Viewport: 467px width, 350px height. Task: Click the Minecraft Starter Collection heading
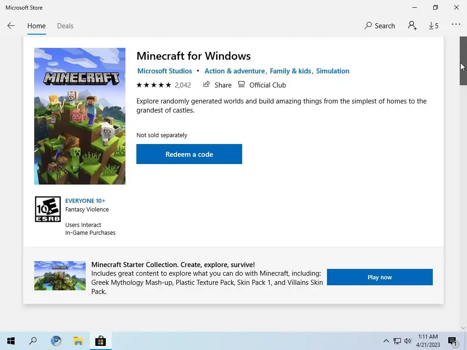(173, 265)
